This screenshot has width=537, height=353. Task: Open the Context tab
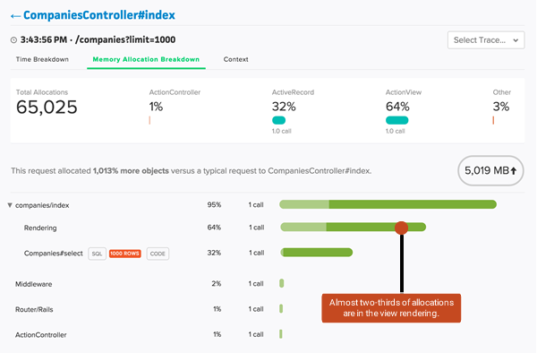235,59
